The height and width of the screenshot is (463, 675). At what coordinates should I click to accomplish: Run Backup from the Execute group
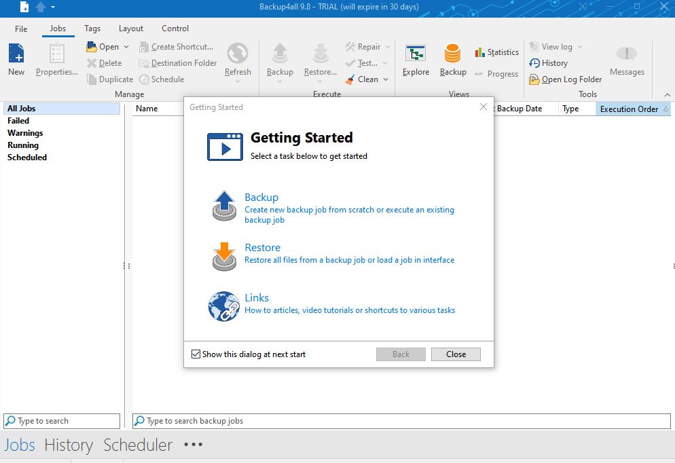point(280,60)
